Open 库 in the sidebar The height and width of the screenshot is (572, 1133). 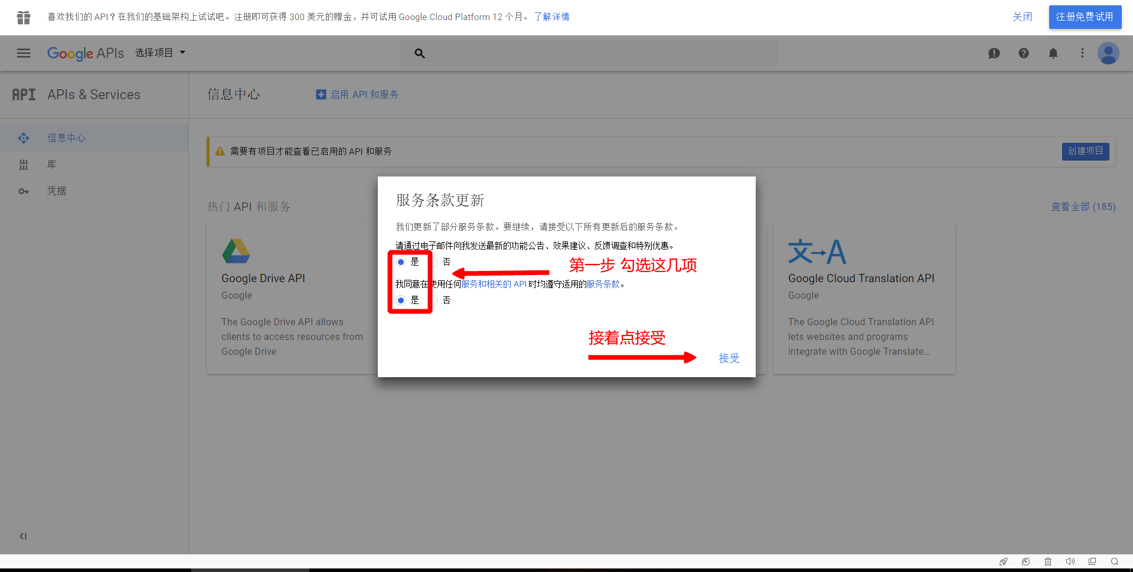pos(94,164)
